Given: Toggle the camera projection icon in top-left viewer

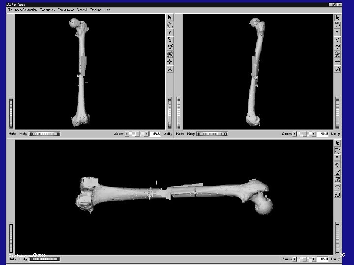Looking at the screenshot, I should pyautogui.click(x=170, y=69).
